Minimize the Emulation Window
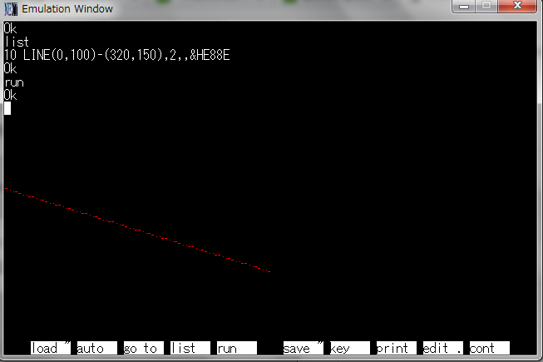Image resolution: width=543 pixels, height=362 pixels. pyautogui.click(x=464, y=7)
